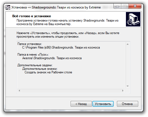The image size is (148, 117).
Task: Click the "Дополнительные задачи:" line in summary
Action: click(x=35, y=65)
